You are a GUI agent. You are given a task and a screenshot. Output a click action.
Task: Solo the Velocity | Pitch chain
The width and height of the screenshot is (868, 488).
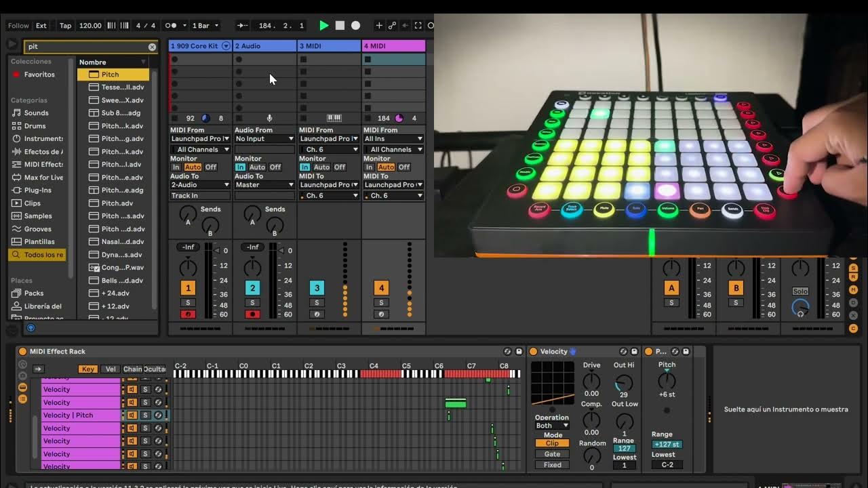(146, 415)
